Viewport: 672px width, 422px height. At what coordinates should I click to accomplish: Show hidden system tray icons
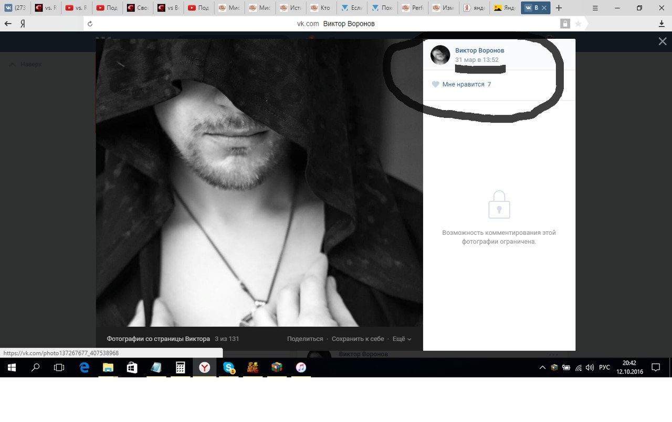pyautogui.click(x=542, y=367)
